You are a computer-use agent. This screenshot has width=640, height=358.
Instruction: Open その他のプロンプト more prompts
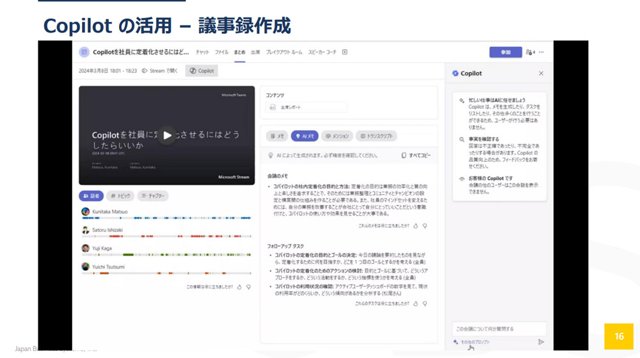coord(472,342)
